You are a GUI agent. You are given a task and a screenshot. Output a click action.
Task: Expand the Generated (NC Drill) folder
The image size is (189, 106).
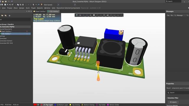(6, 43)
